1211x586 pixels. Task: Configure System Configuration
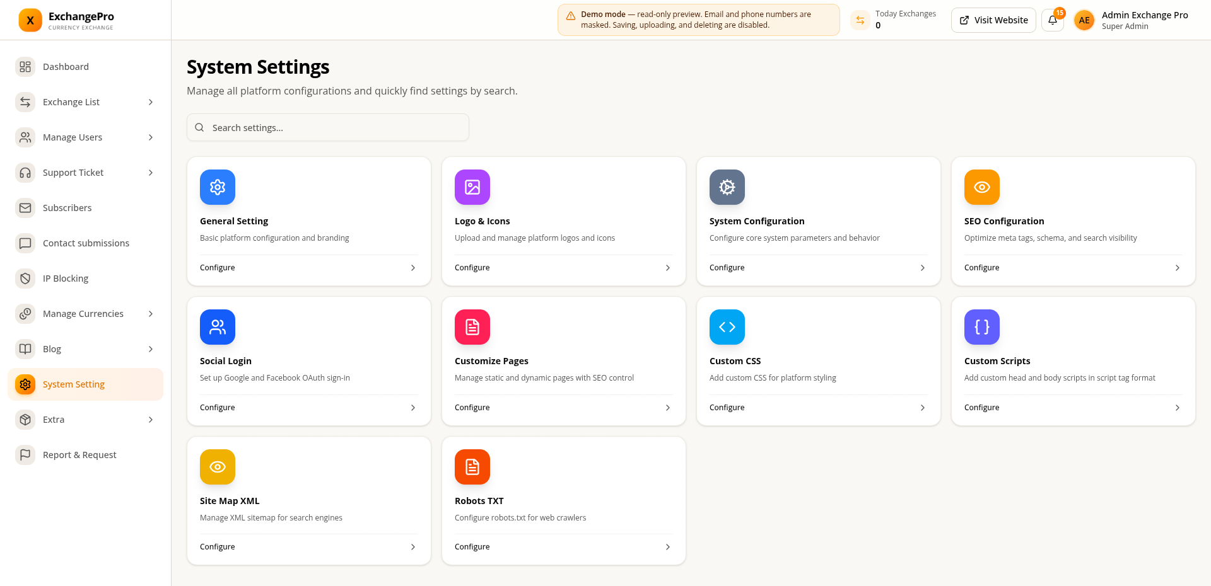(x=818, y=268)
